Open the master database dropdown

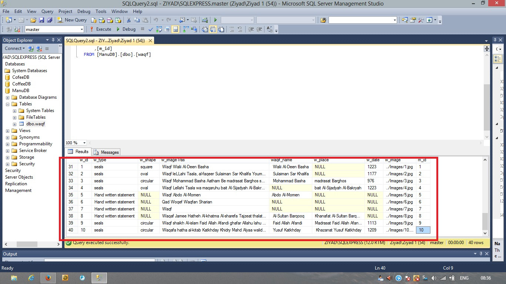coord(82,30)
